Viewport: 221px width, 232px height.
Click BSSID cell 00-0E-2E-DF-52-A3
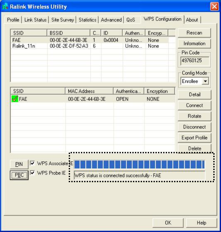pos(69,46)
